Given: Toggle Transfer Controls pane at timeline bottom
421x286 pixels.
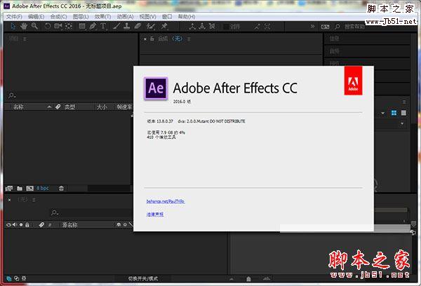Looking at the screenshot, I should (x=16, y=278).
